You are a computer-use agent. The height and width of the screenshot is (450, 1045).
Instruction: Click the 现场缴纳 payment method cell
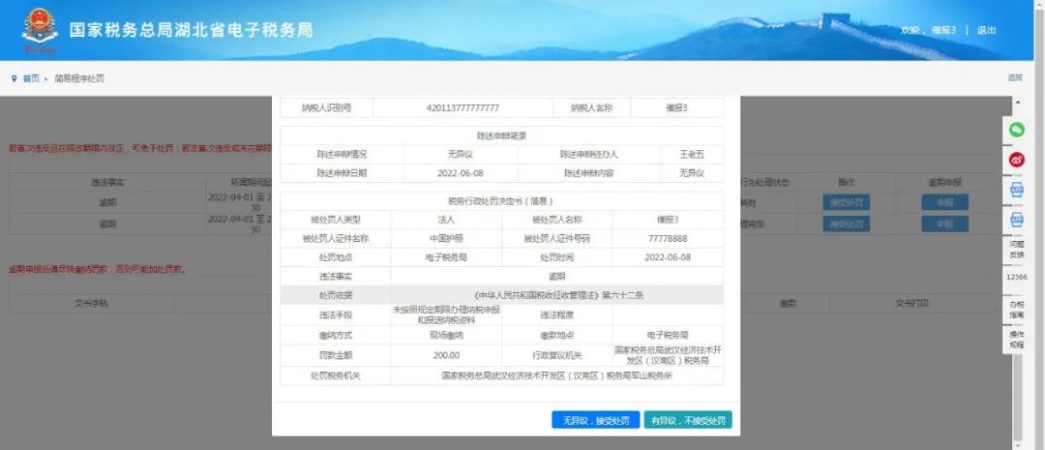tap(446, 336)
